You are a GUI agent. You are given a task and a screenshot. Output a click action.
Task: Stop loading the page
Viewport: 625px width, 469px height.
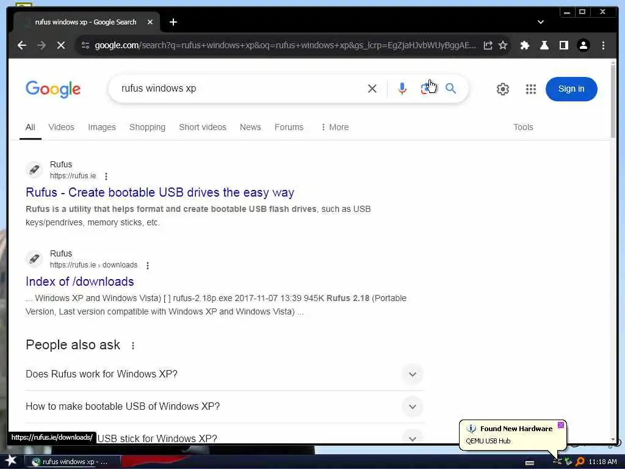click(61, 45)
